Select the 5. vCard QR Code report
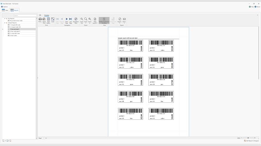Viewport: 261px width, 146px height. pyautogui.click(x=15, y=34)
